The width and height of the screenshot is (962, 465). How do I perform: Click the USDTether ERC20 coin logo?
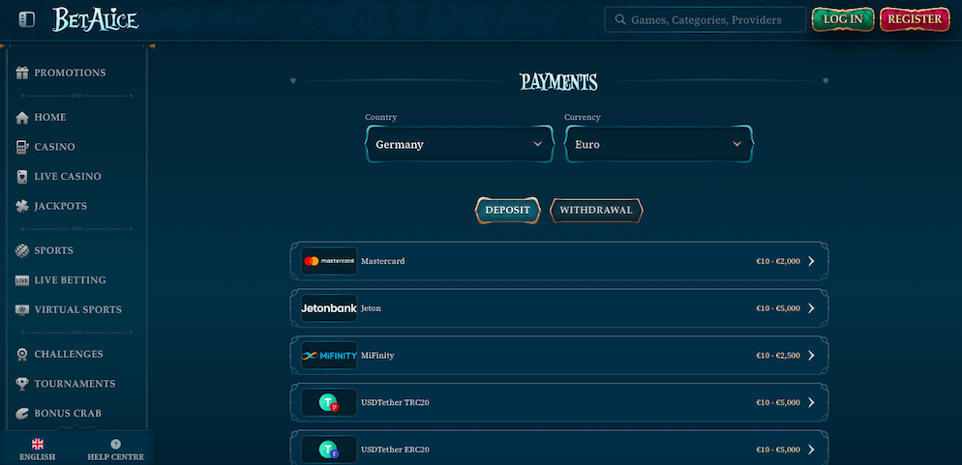pyautogui.click(x=329, y=450)
